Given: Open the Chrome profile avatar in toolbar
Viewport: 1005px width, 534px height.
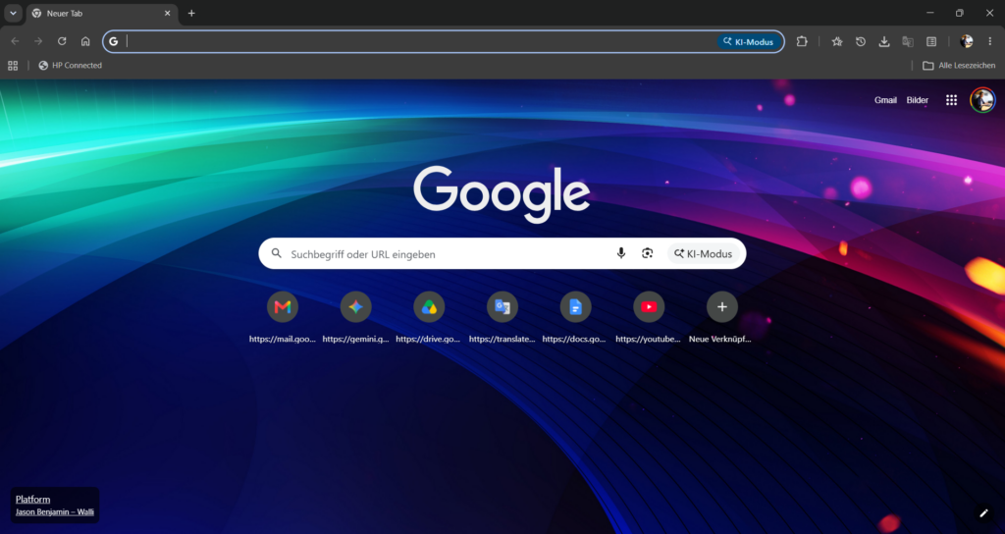Looking at the screenshot, I should coord(967,41).
